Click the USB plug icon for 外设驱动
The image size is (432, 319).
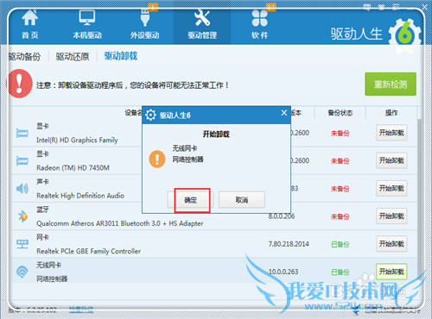[144, 18]
